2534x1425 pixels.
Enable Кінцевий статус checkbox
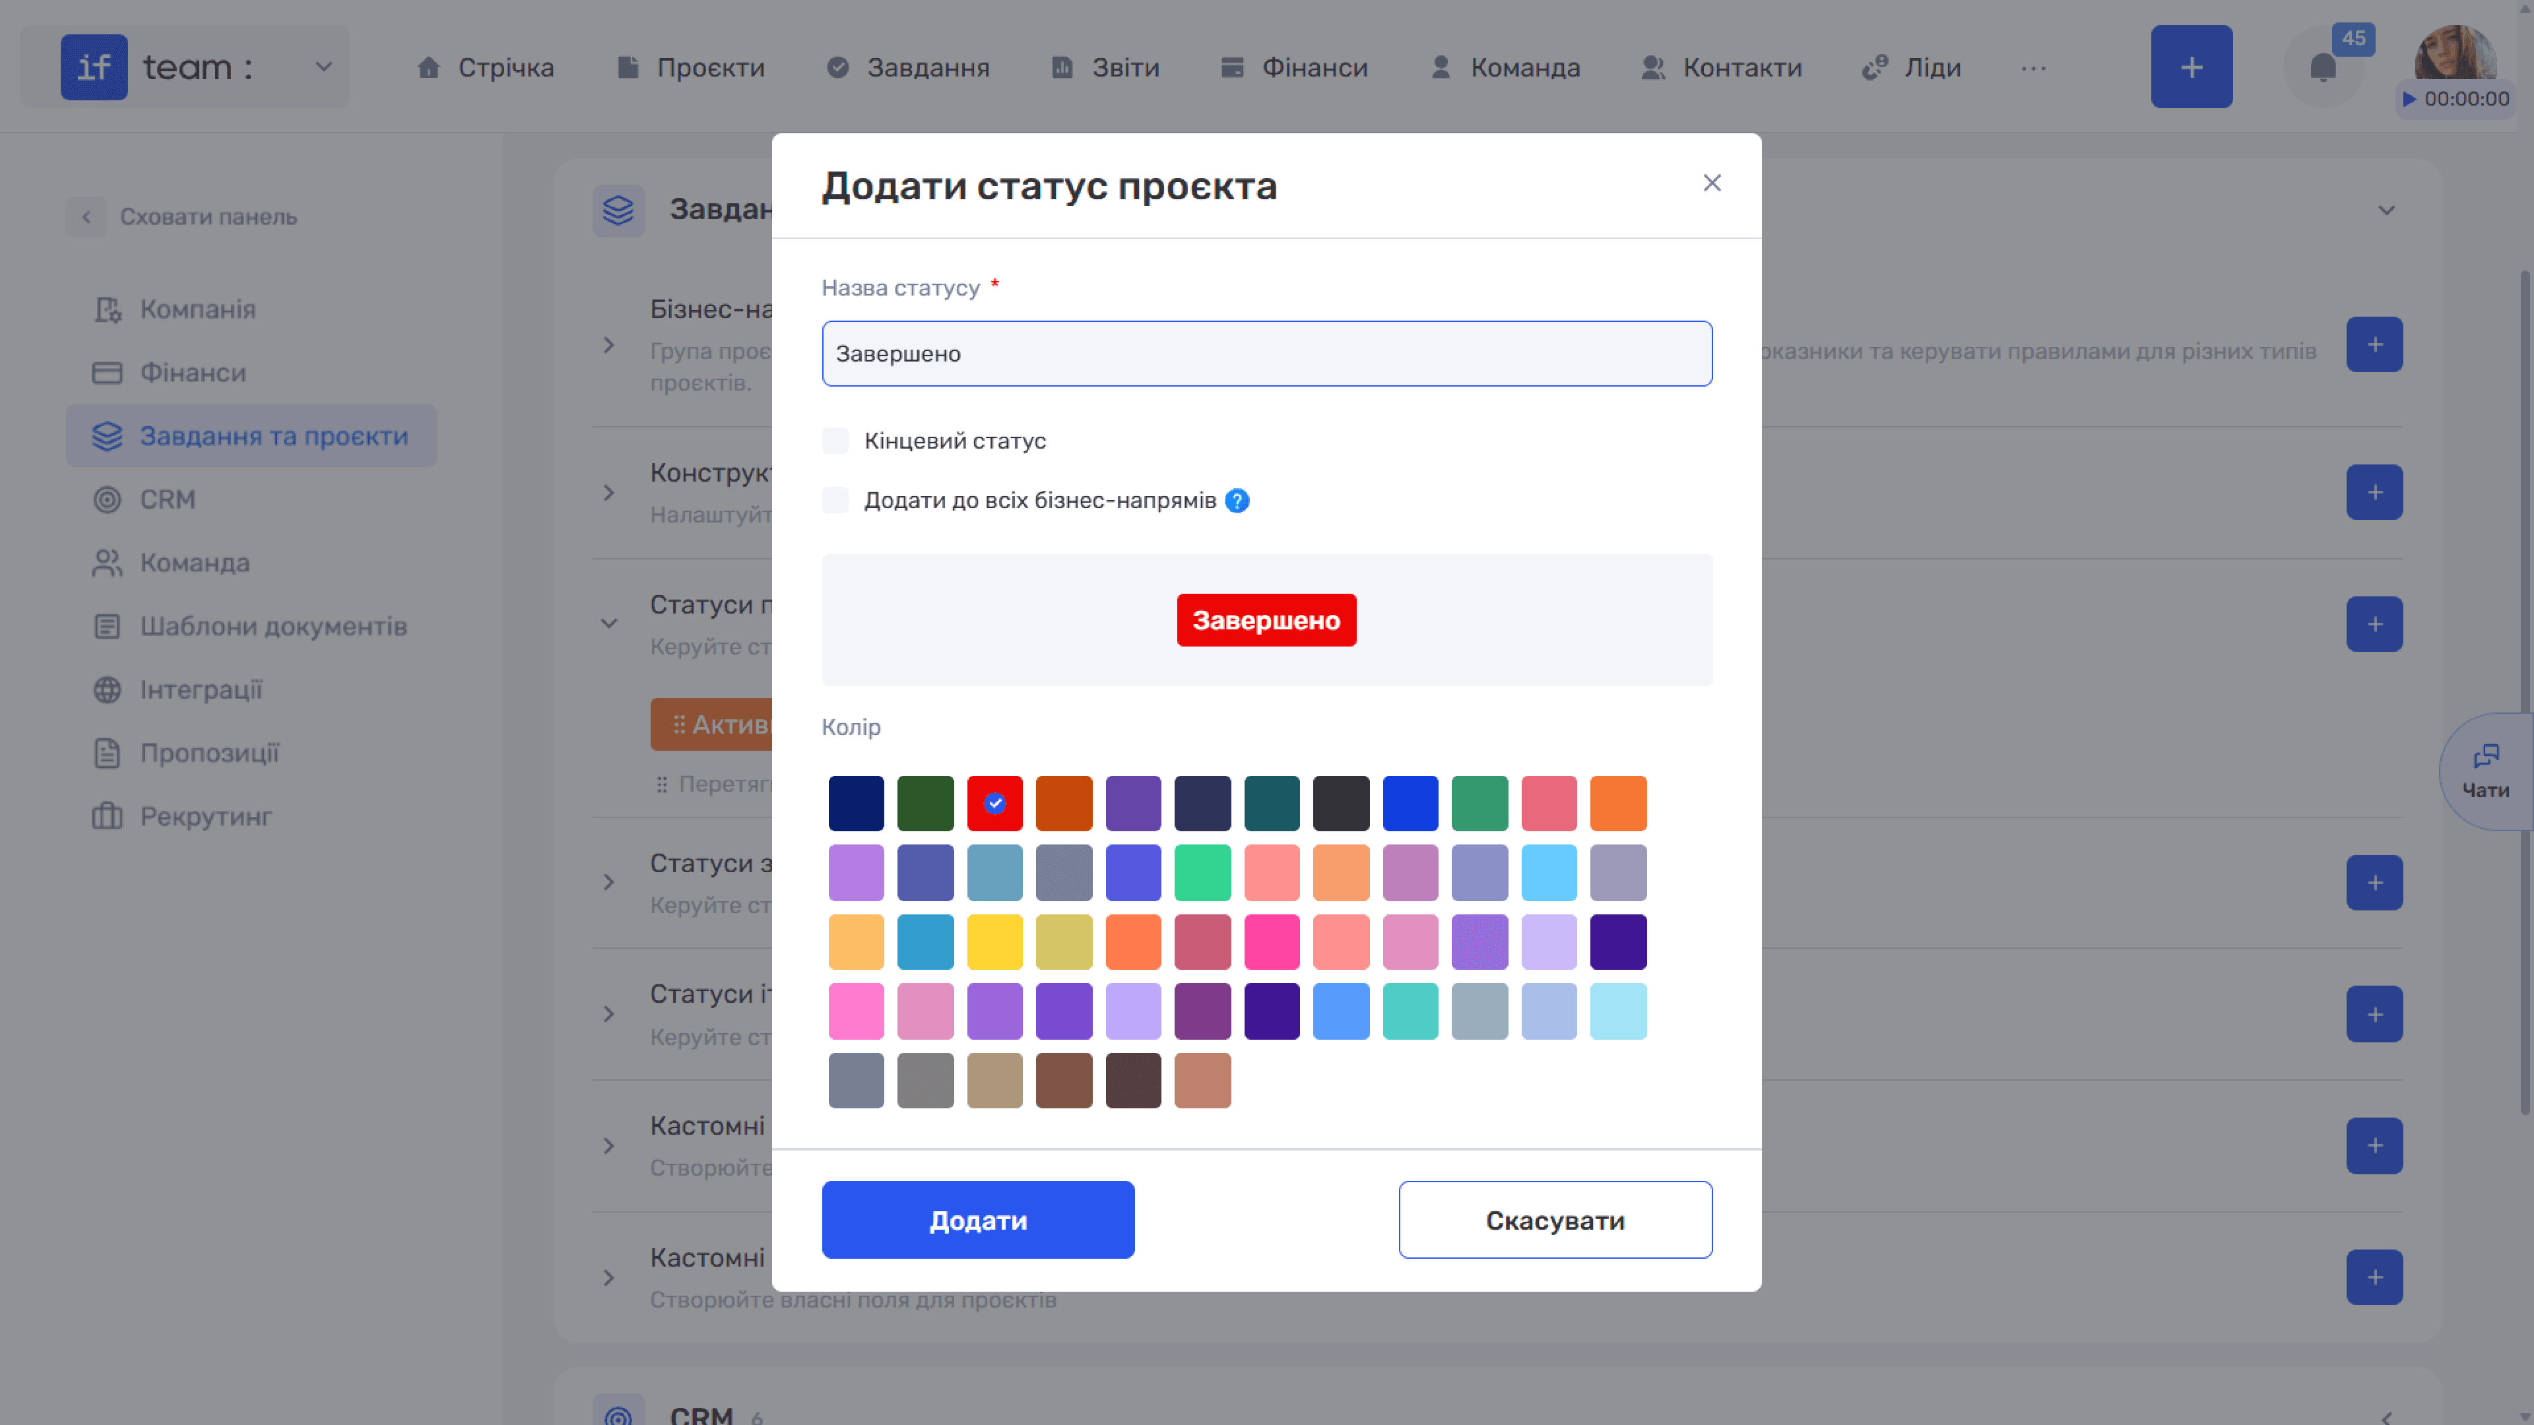tap(835, 441)
